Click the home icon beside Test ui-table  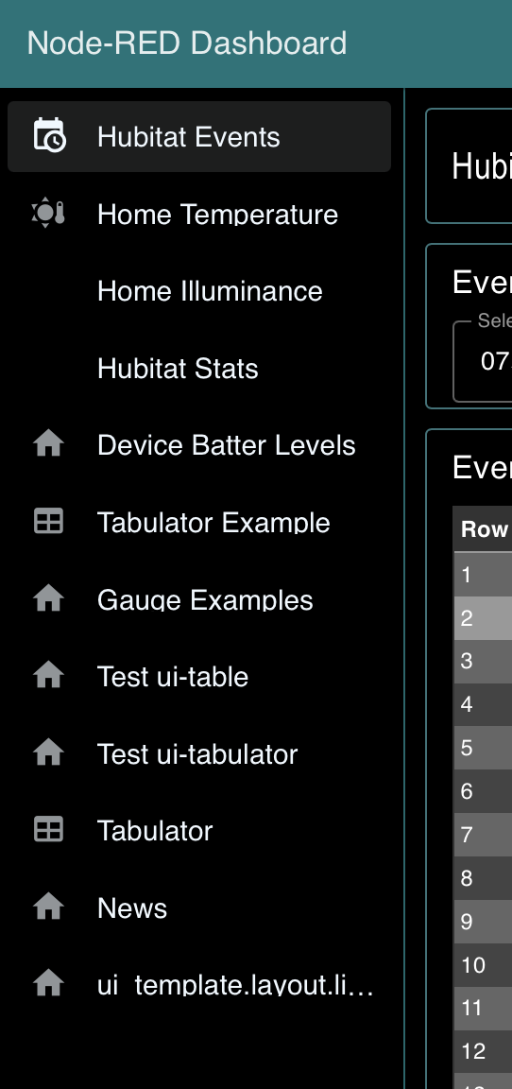48,675
